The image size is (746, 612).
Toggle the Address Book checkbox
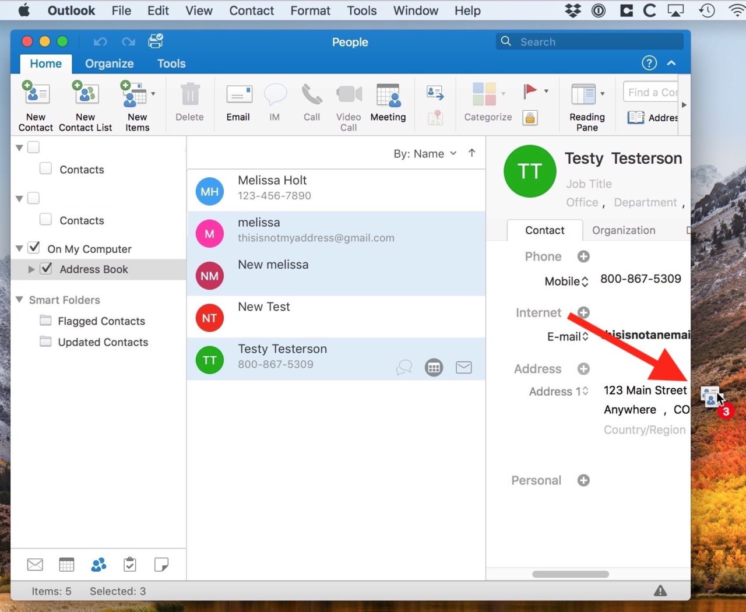(x=46, y=269)
